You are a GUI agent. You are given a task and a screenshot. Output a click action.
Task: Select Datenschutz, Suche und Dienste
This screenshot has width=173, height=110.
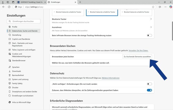click(24, 31)
